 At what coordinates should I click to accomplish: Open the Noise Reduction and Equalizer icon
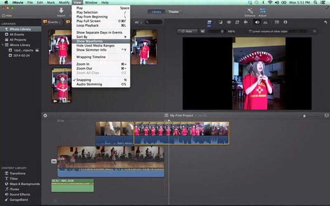tap(265, 22)
